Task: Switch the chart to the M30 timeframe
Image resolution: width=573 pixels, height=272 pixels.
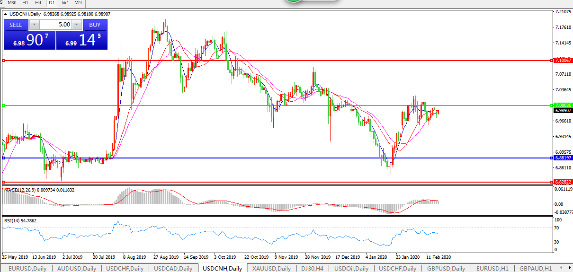Action: [x=12, y=2]
